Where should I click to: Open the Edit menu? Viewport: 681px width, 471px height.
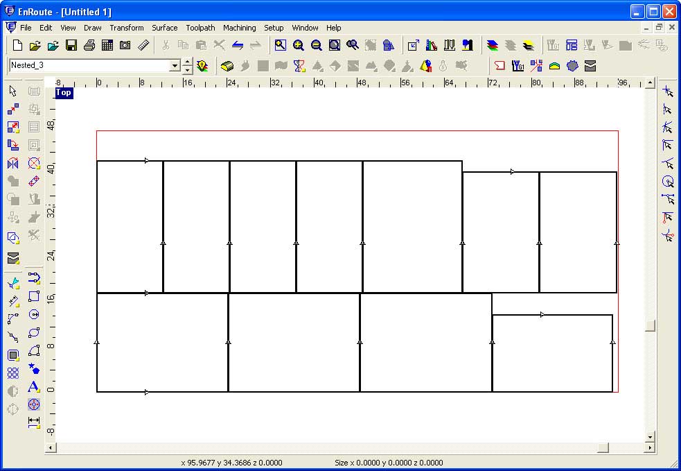pos(46,27)
